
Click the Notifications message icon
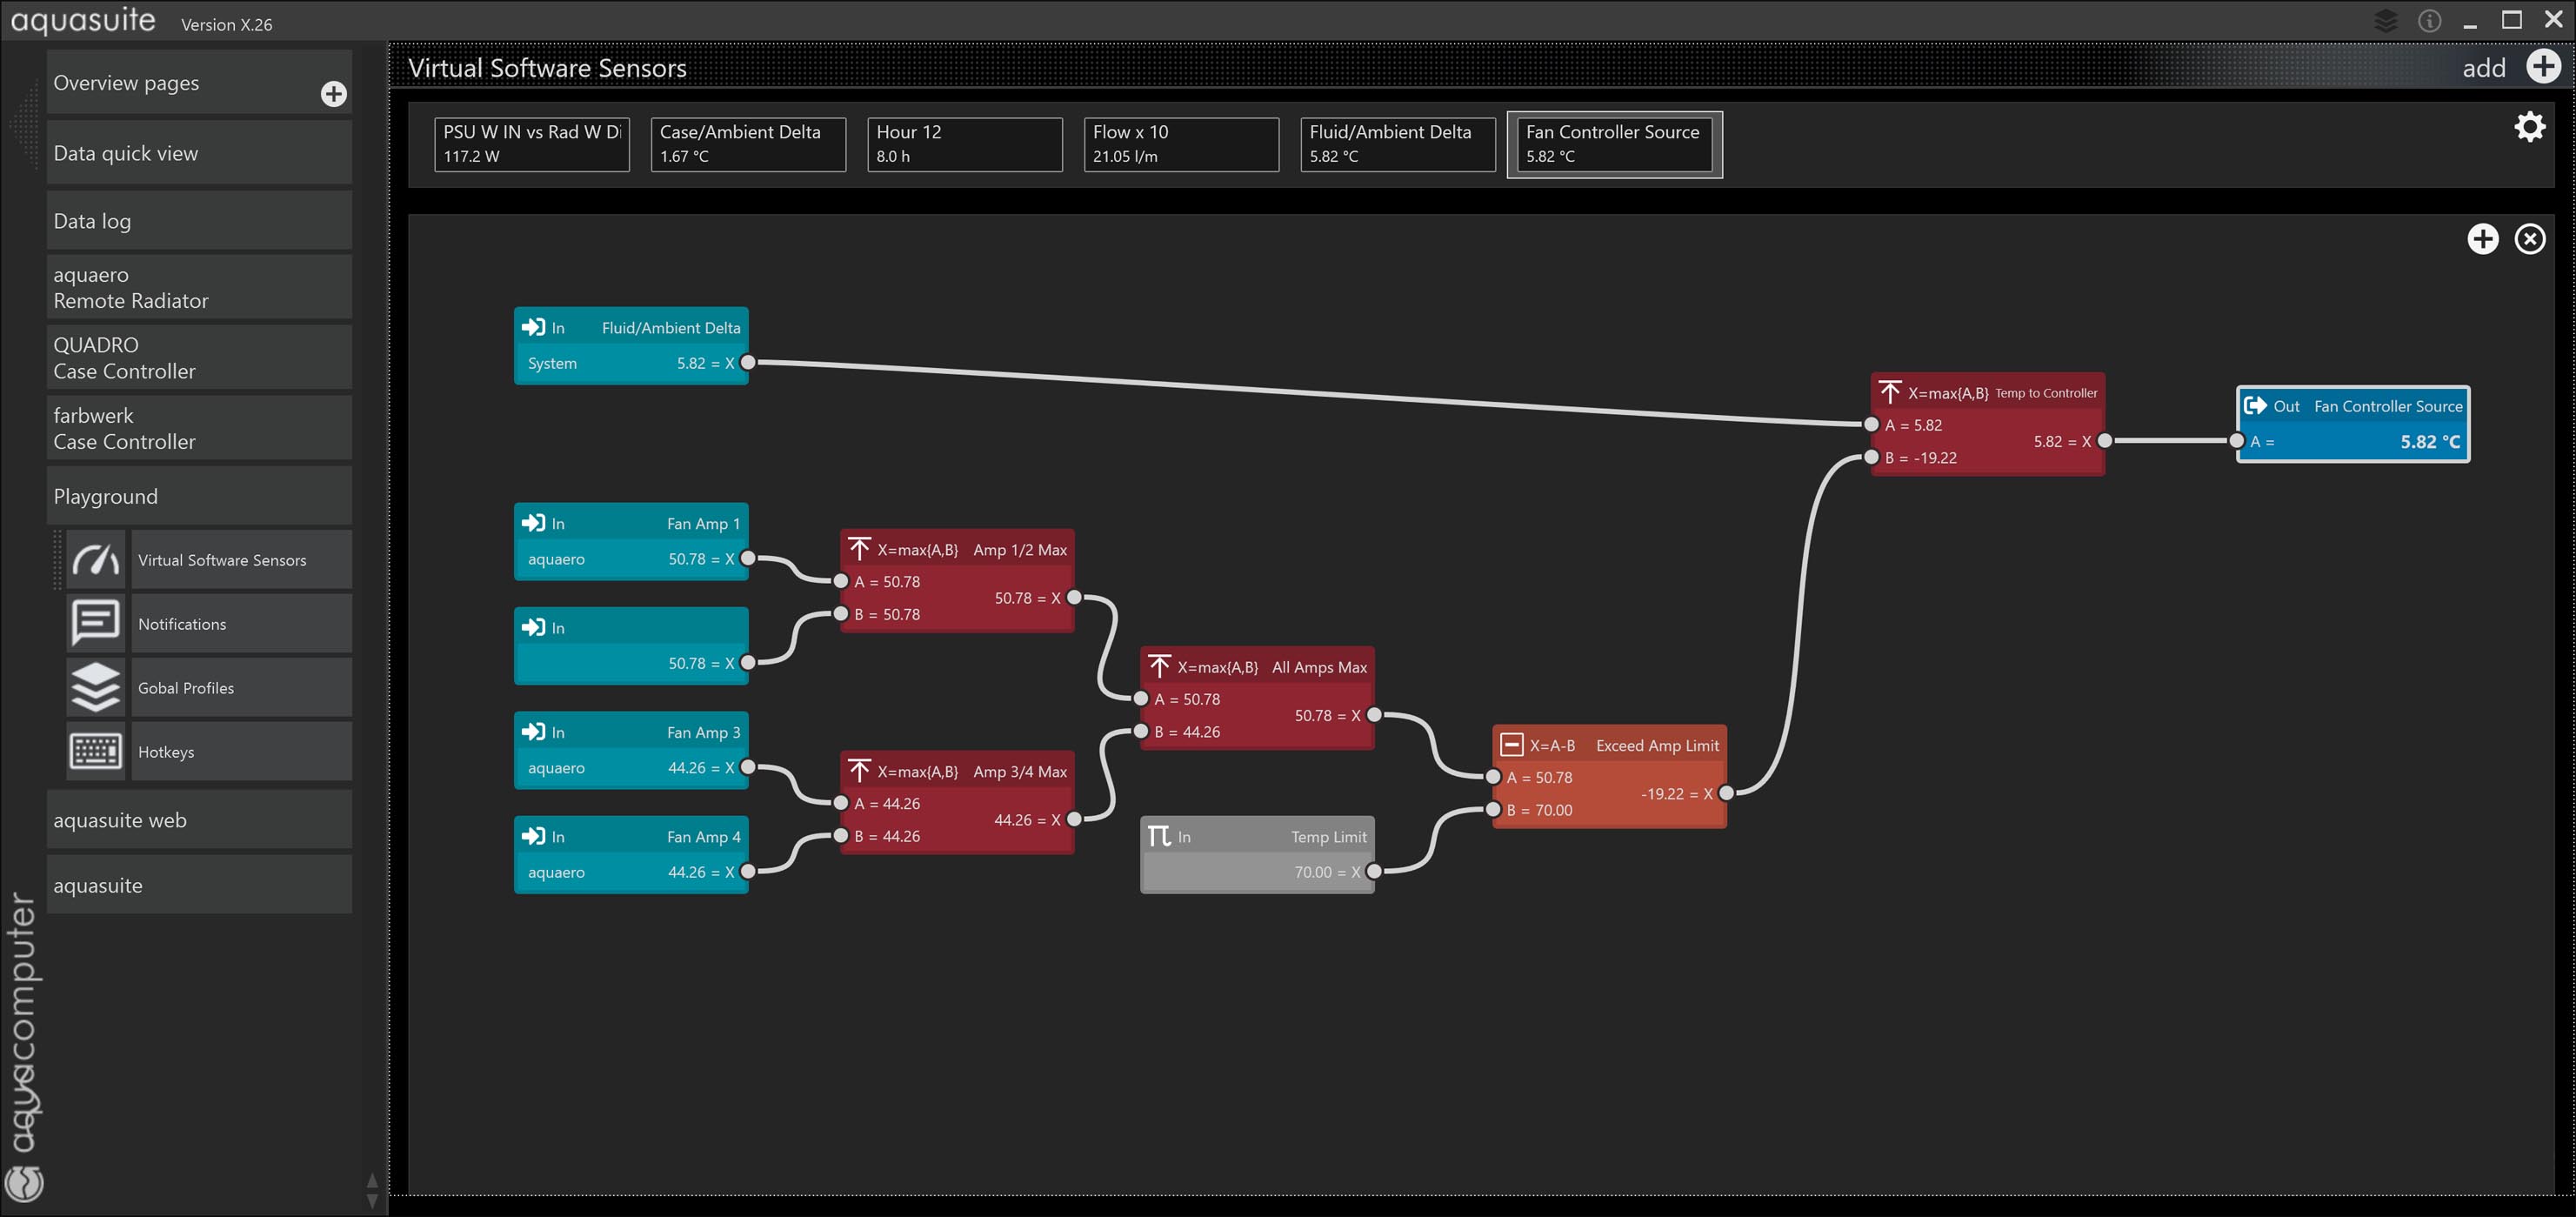click(x=96, y=624)
